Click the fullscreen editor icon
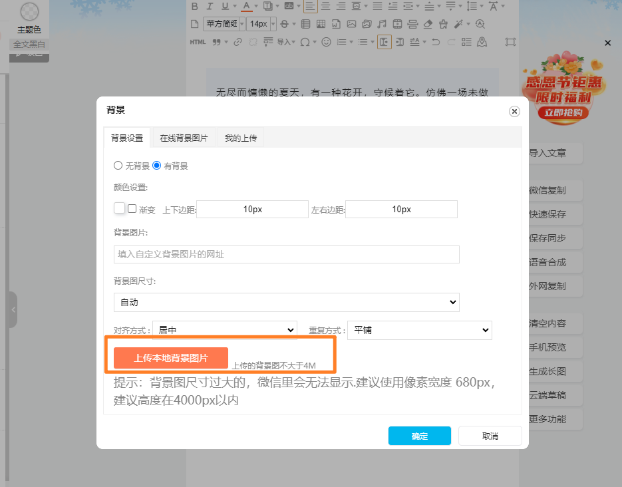Screen dimensions: 622x487 (510, 42)
